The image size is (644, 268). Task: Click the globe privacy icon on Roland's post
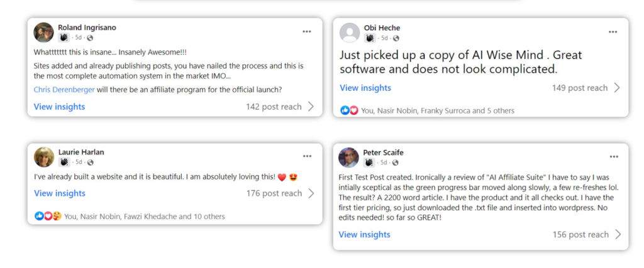(90, 38)
